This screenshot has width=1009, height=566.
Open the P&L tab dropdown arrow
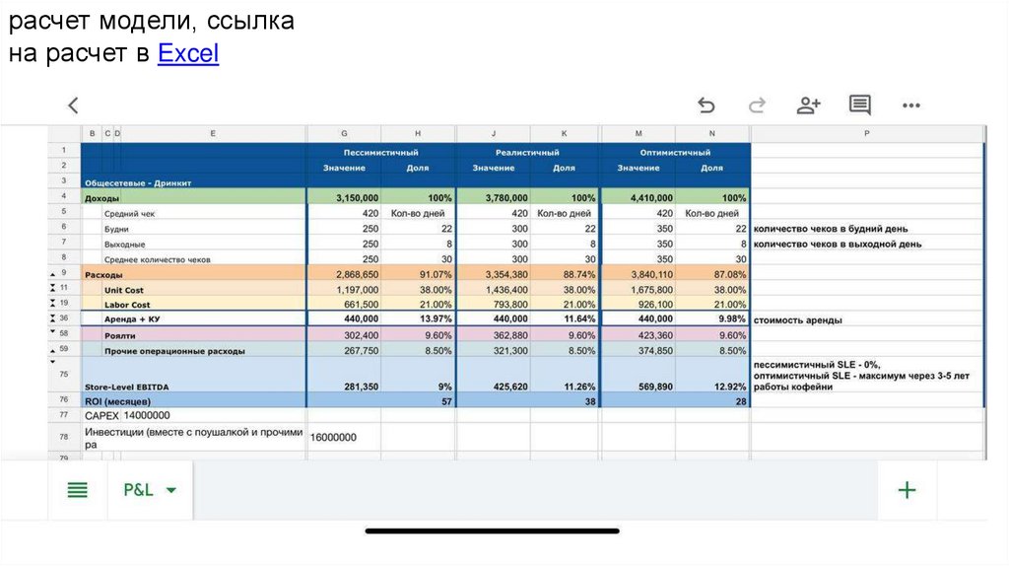[171, 490]
